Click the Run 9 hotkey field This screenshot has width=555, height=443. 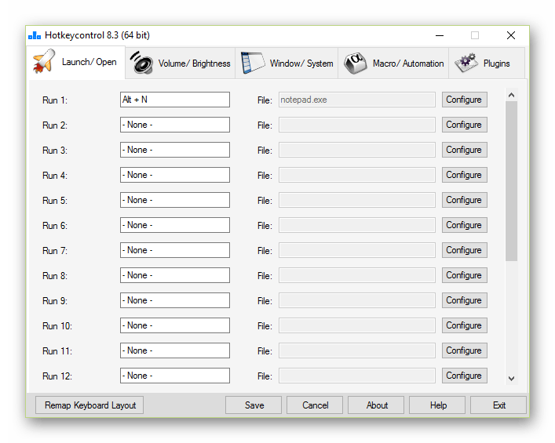pos(175,300)
